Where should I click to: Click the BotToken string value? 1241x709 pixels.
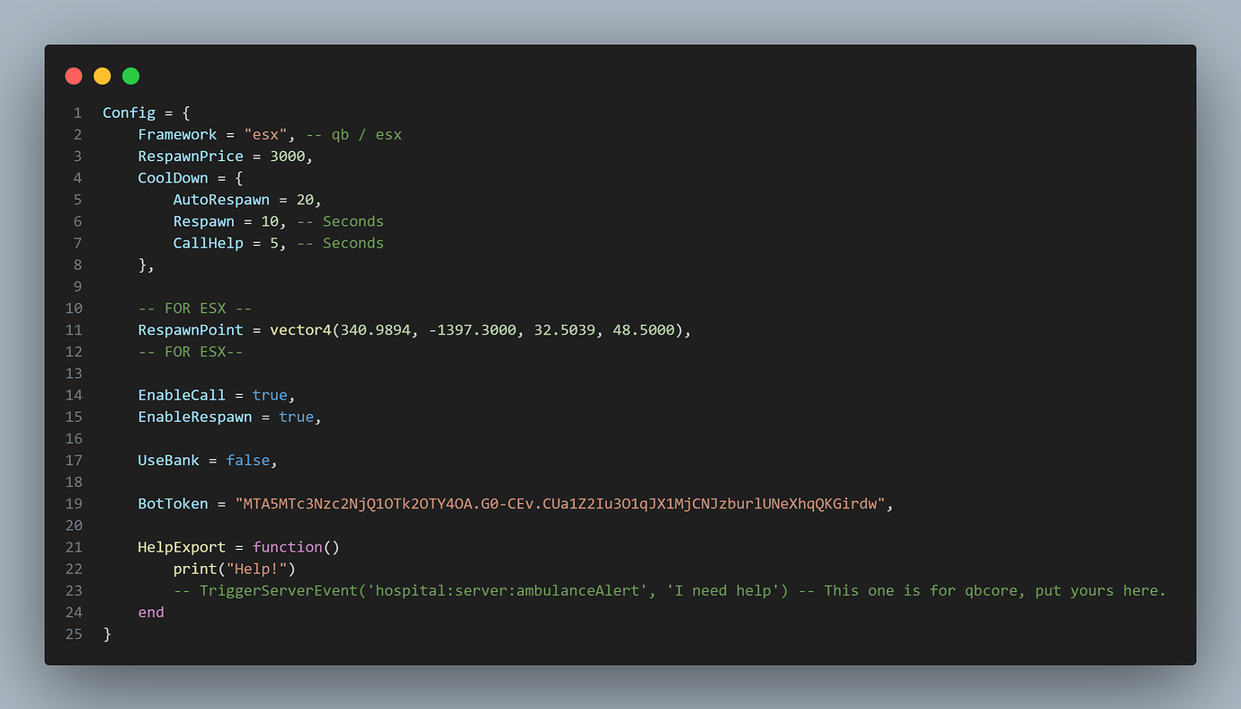[x=560, y=504]
